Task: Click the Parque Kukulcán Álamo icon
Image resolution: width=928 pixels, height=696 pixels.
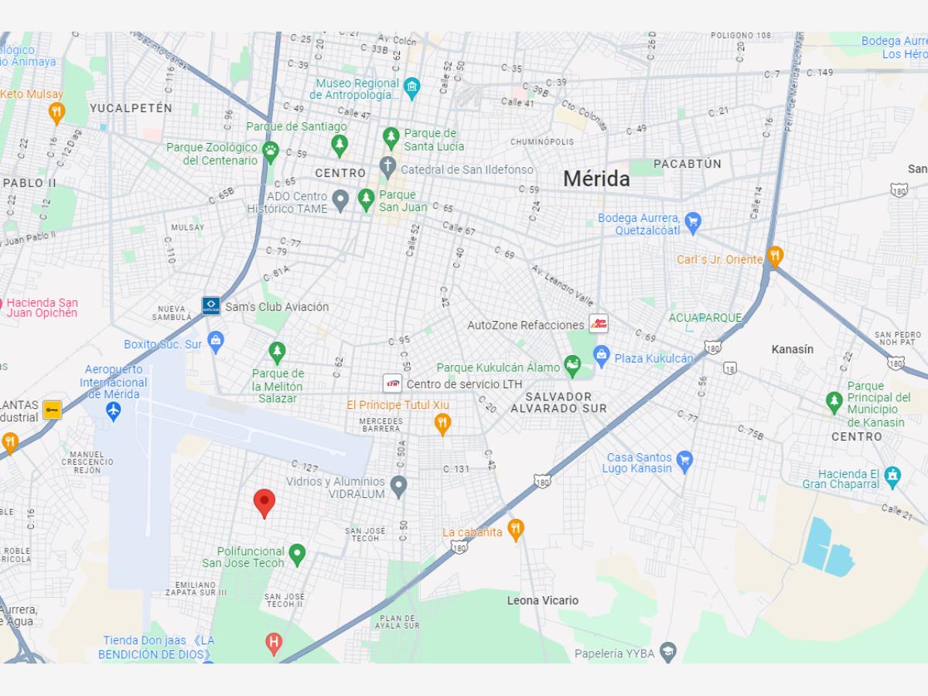Action: (572, 364)
